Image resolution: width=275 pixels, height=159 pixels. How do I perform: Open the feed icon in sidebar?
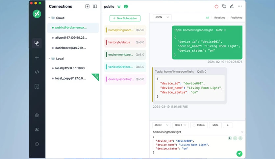point(37,129)
